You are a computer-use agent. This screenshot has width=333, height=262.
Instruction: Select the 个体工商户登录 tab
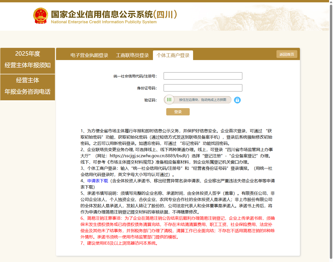[173, 55]
